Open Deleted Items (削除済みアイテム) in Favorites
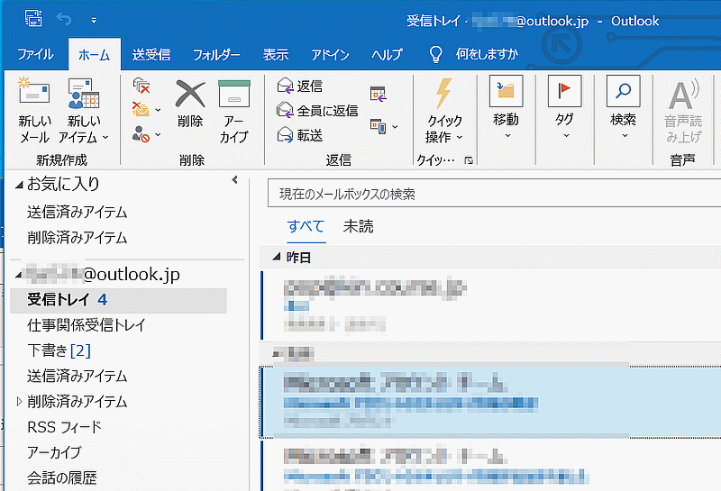 pos(78,238)
